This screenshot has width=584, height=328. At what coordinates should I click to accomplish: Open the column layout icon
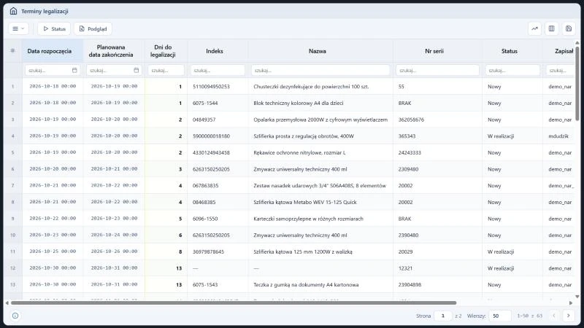[552, 28]
